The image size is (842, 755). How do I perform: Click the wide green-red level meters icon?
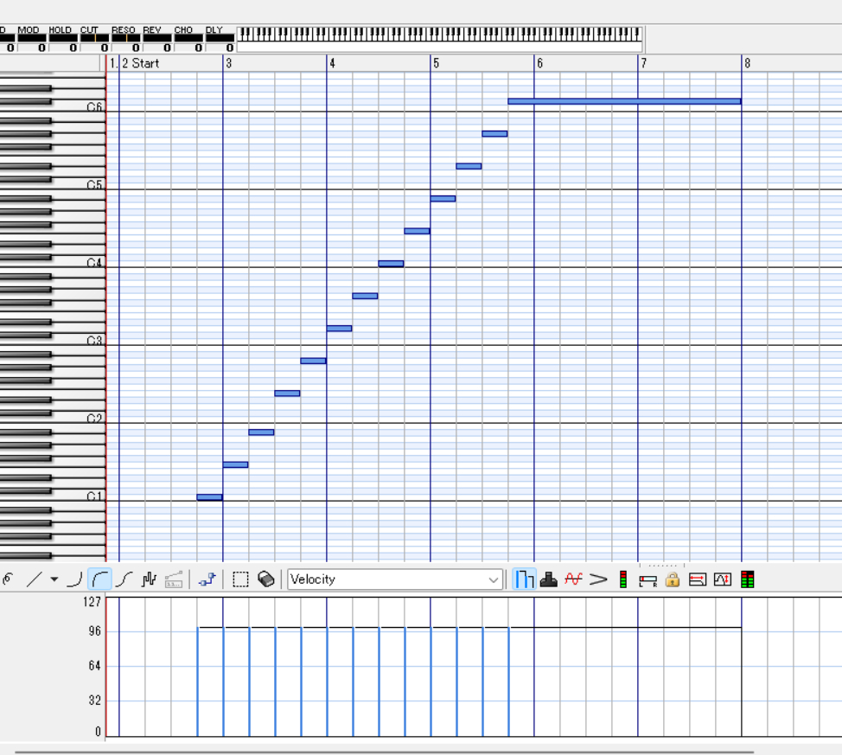[x=747, y=579]
